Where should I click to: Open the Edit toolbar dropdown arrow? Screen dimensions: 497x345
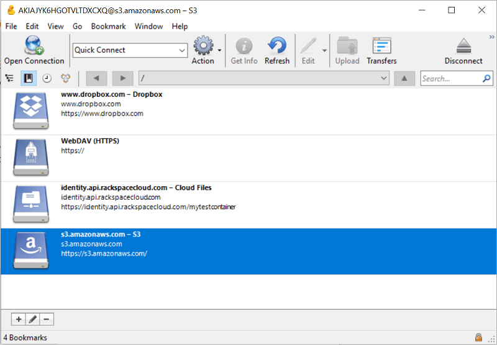[x=324, y=50]
